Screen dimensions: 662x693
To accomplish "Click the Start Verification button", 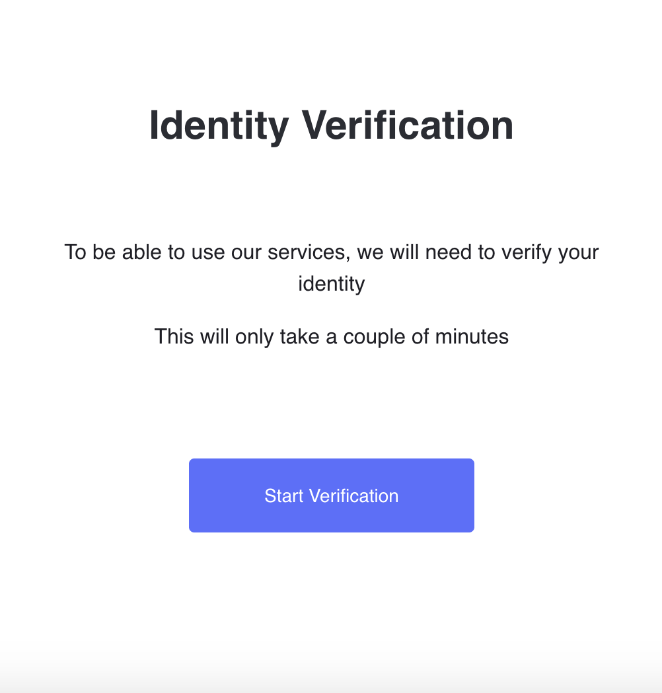I will pos(331,495).
